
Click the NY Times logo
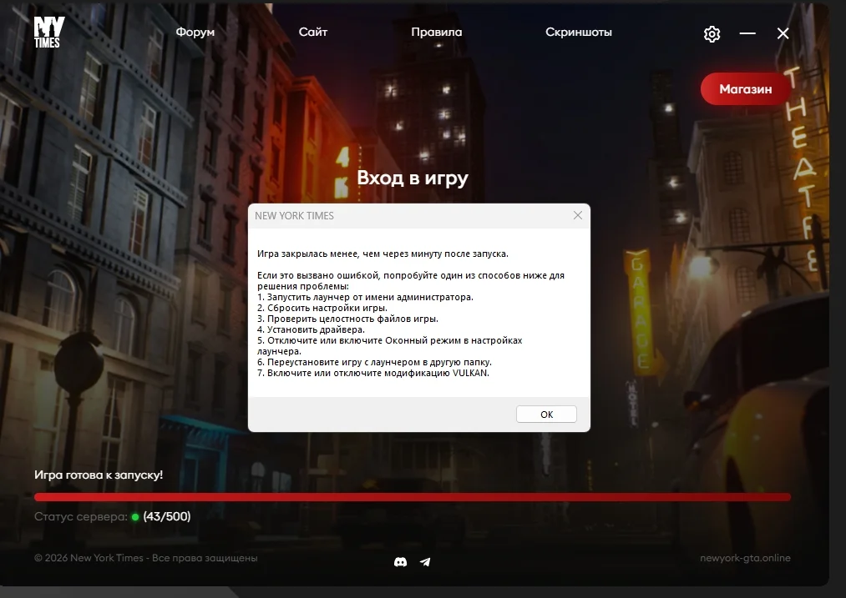[48, 33]
